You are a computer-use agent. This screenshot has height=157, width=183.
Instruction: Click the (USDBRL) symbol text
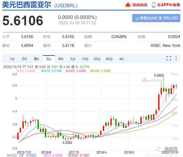pos(66,6)
